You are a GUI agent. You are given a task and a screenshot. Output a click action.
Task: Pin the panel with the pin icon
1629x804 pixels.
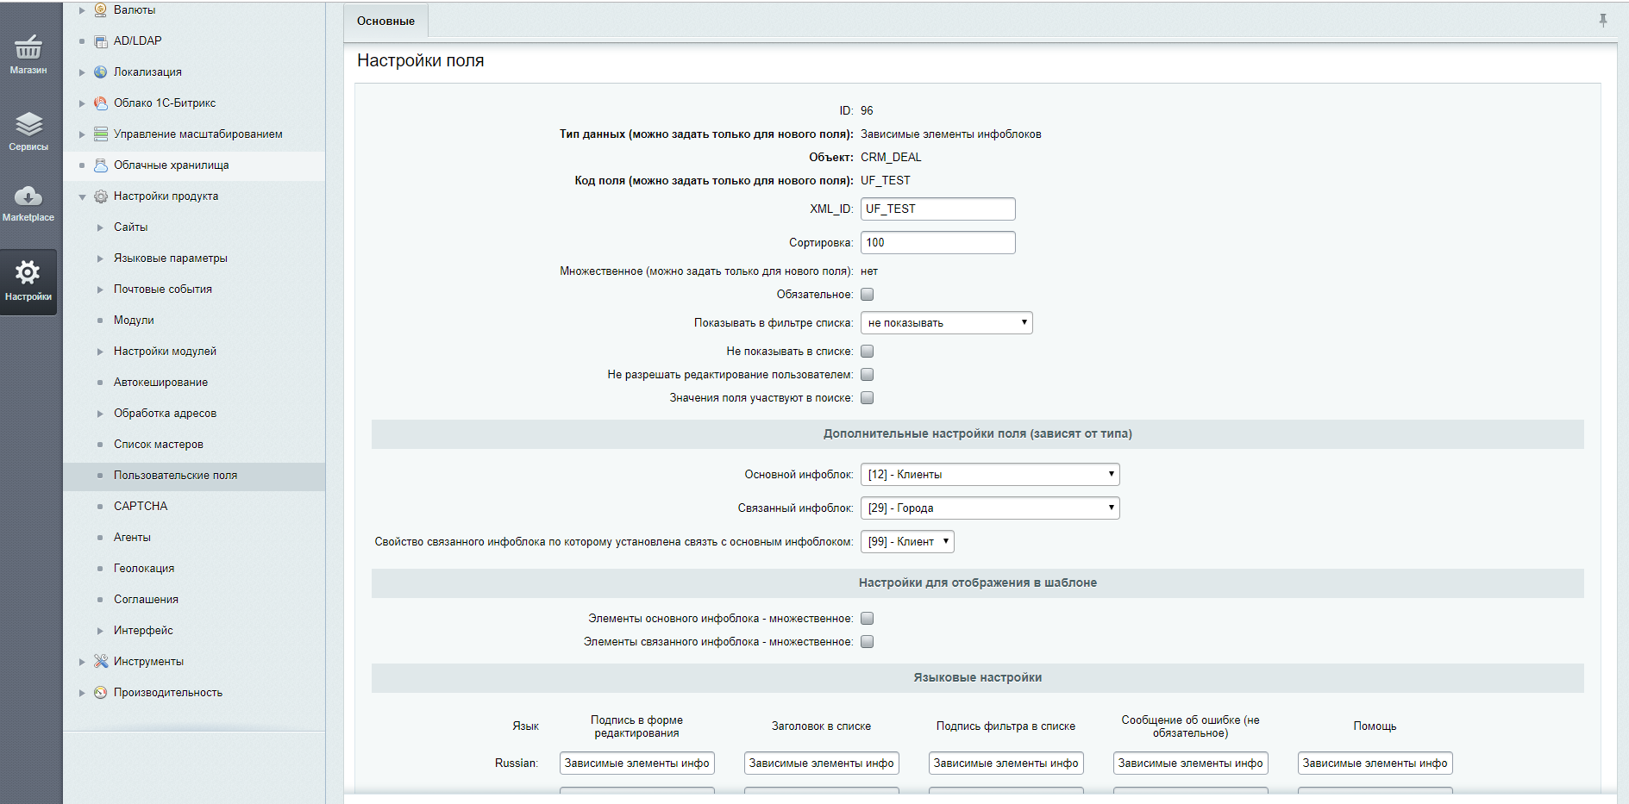coord(1603,20)
